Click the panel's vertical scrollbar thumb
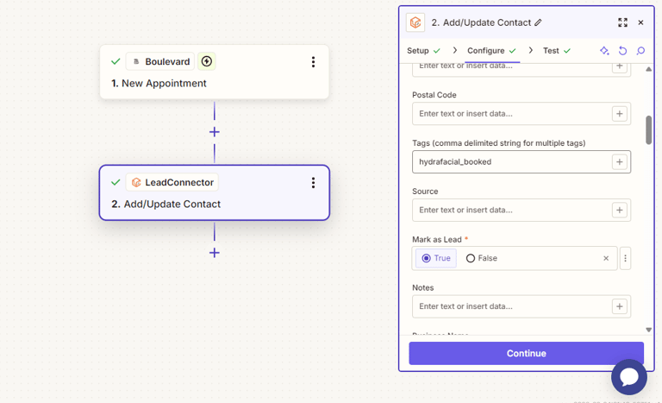 pos(648,129)
